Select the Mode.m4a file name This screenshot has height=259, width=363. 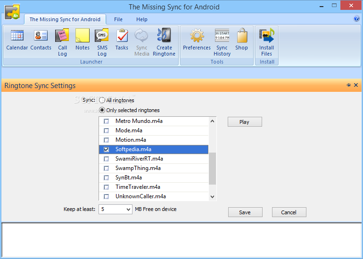point(129,130)
